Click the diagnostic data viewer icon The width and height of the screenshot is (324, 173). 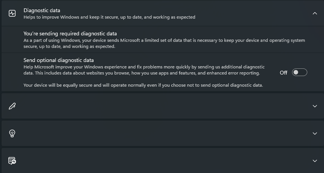pos(12,160)
